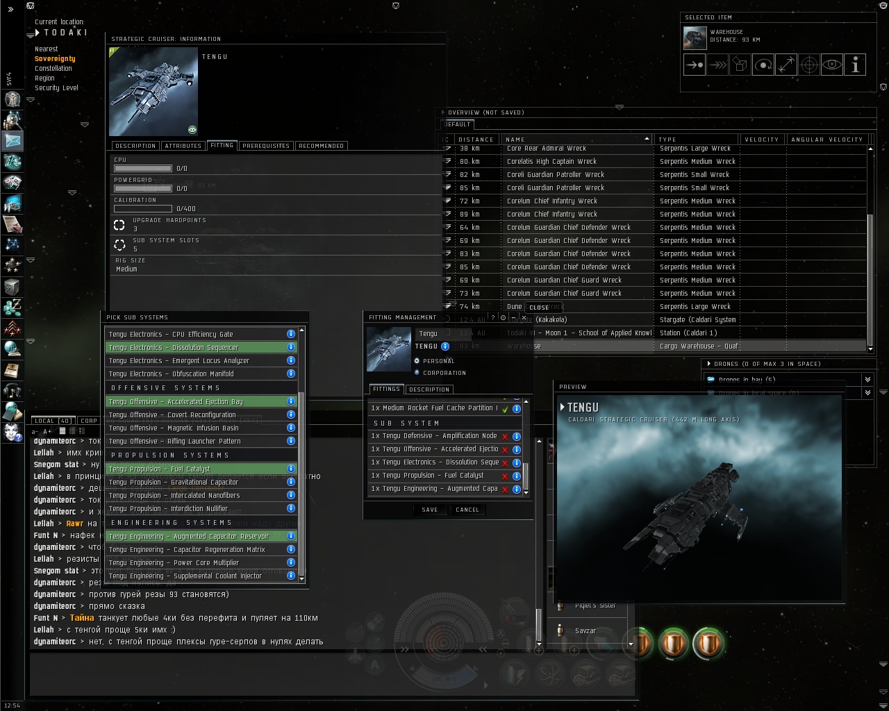Screen dimensions: 889x711
Task: Open the people and places sidebar icon
Action: click(x=13, y=120)
